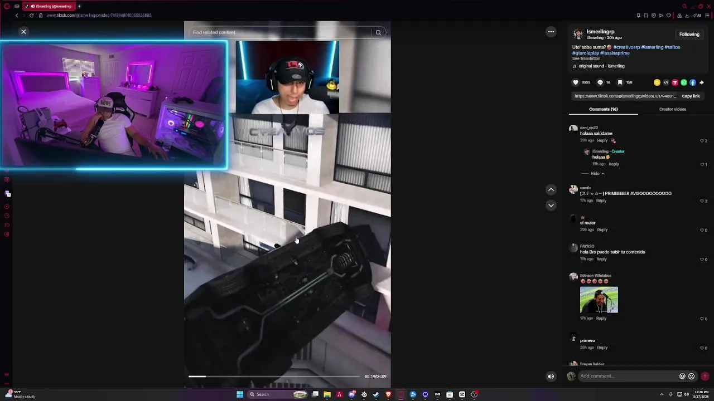Click the tiktok.com address bar
This screenshot has height=401, width=714.
(99, 16)
